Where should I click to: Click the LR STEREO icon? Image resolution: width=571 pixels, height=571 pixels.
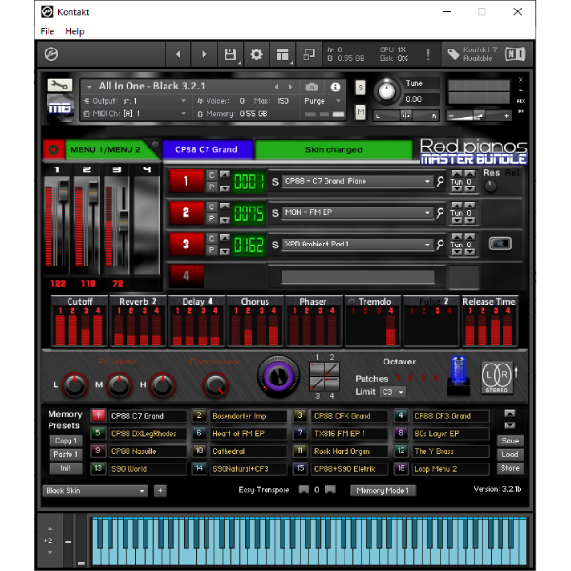pos(497,377)
